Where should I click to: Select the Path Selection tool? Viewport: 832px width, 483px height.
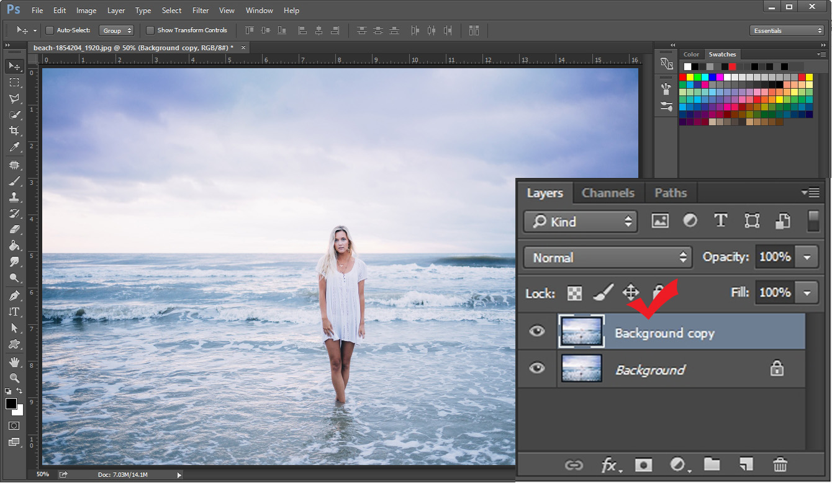(x=14, y=328)
